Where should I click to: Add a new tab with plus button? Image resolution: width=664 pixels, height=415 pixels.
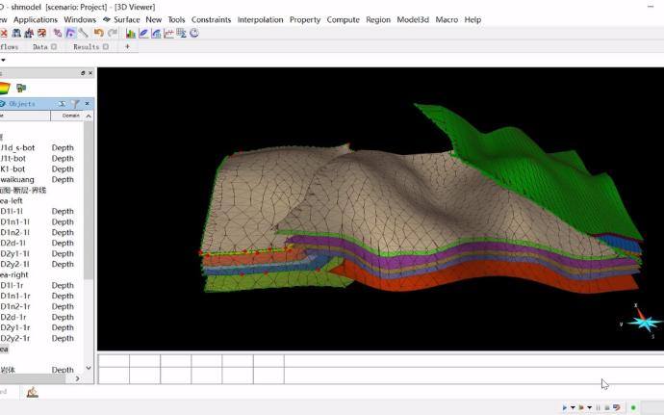click(x=127, y=46)
